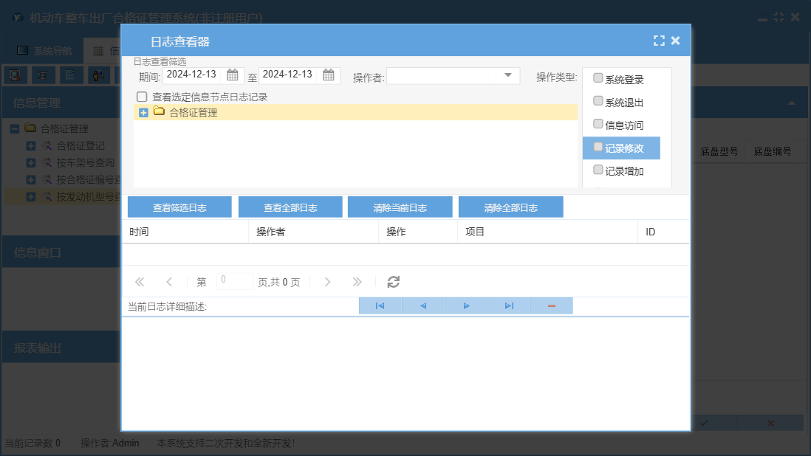Check the 系统登录 operation type
Viewport: 811px width, 456px height.
point(598,78)
